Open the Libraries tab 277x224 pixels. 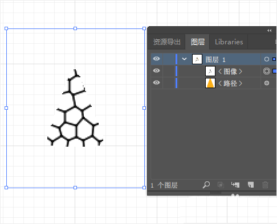229,42
